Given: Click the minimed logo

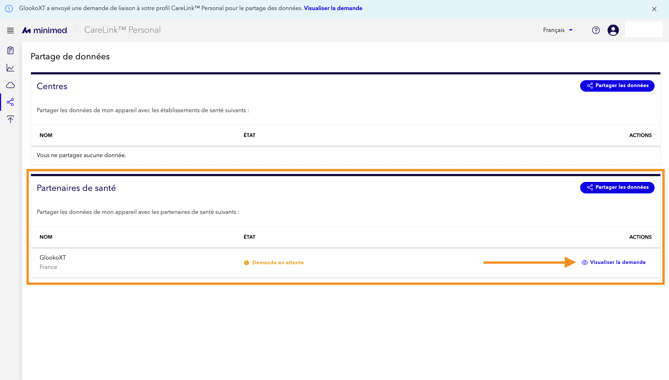Looking at the screenshot, I should (45, 31).
